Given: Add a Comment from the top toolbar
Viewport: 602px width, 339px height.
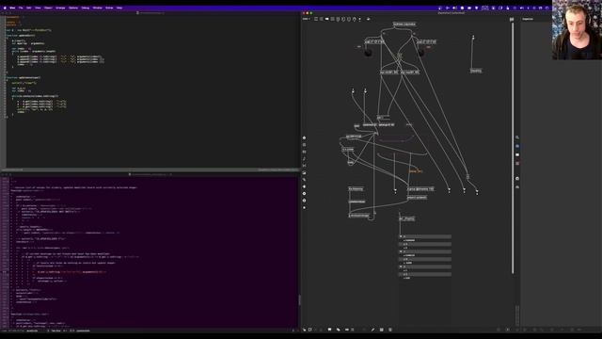Looking at the screenshot, I should [x=326, y=19].
